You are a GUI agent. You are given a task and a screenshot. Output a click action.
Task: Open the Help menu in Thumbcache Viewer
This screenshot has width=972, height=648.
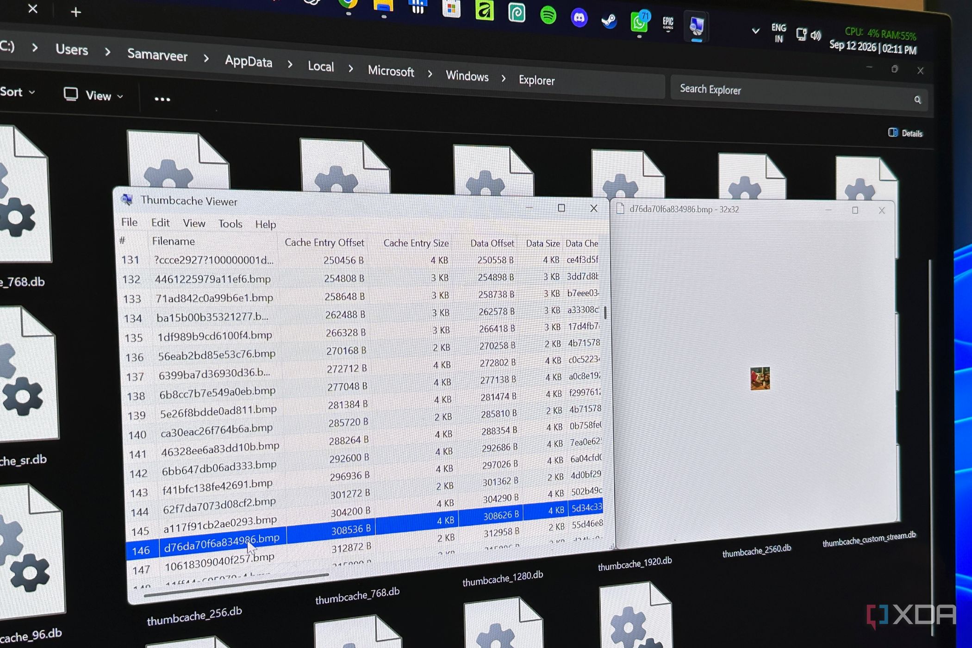click(x=265, y=224)
